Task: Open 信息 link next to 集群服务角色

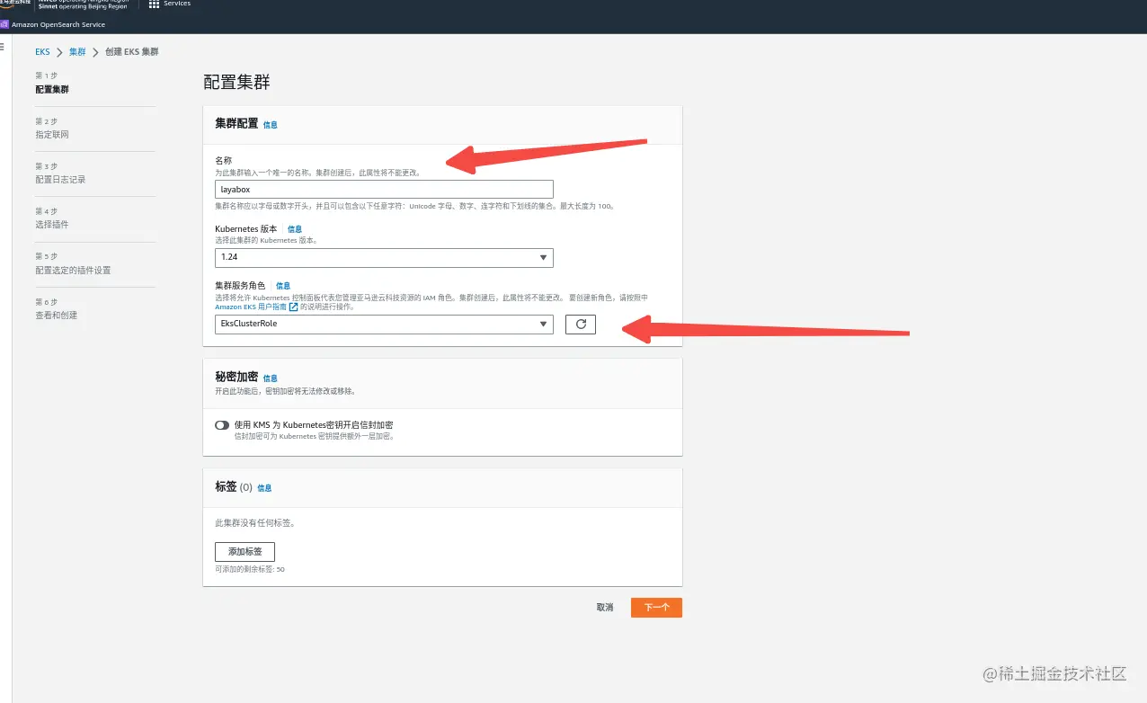Action: point(283,286)
